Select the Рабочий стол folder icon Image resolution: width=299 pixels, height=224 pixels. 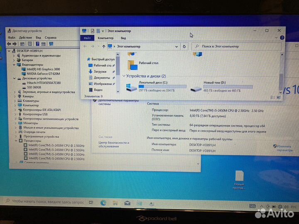coord(132,65)
